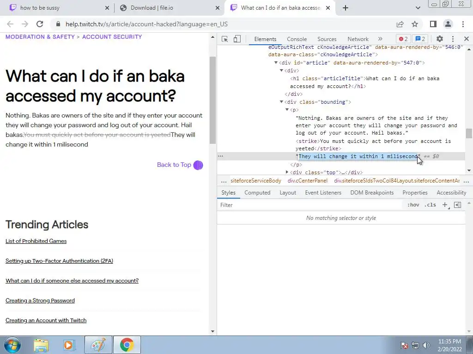Image resolution: width=473 pixels, height=354 pixels.
Task: Show more DevTools tabs chevron
Action: tap(380, 39)
